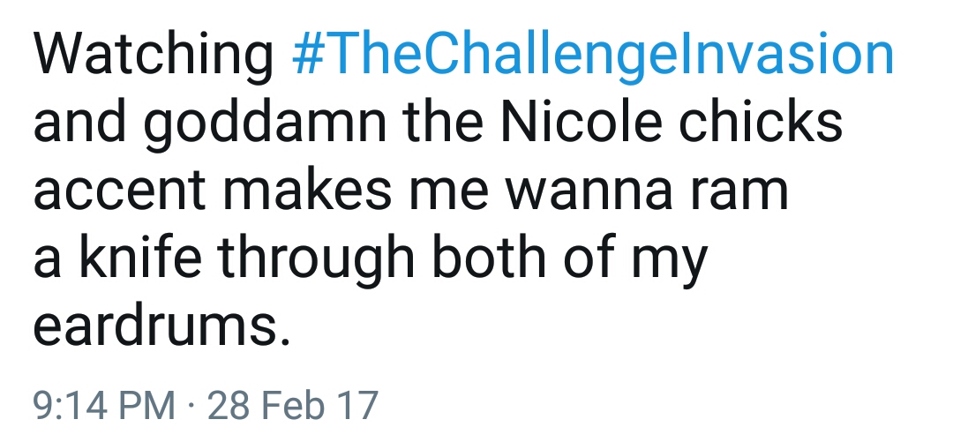Viewport: 953px width, 427px height.
Task: Click the word accent in the tweet
Action: click(119, 191)
